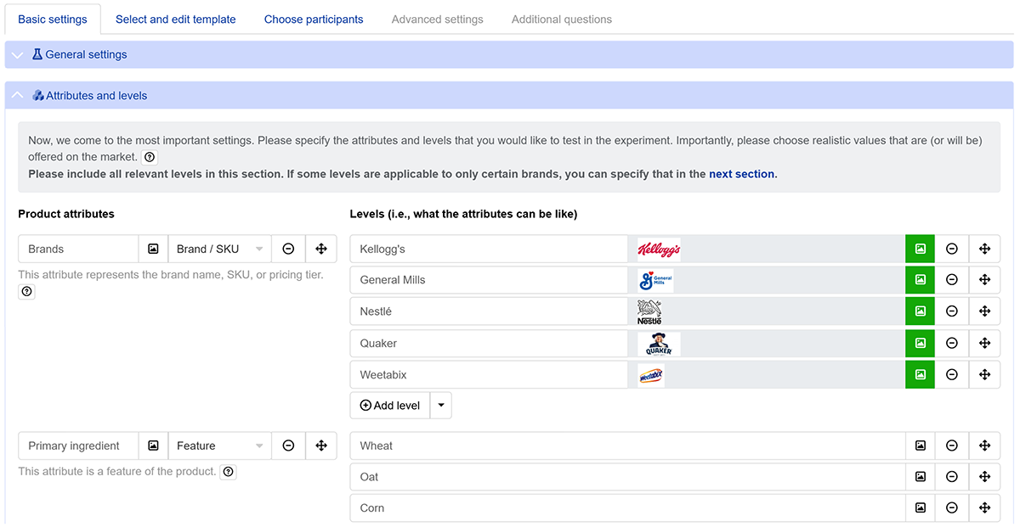Click green image button for General Mills

[920, 280]
